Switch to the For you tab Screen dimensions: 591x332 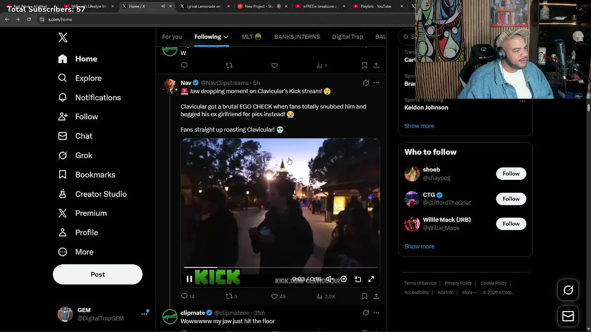pyautogui.click(x=172, y=37)
